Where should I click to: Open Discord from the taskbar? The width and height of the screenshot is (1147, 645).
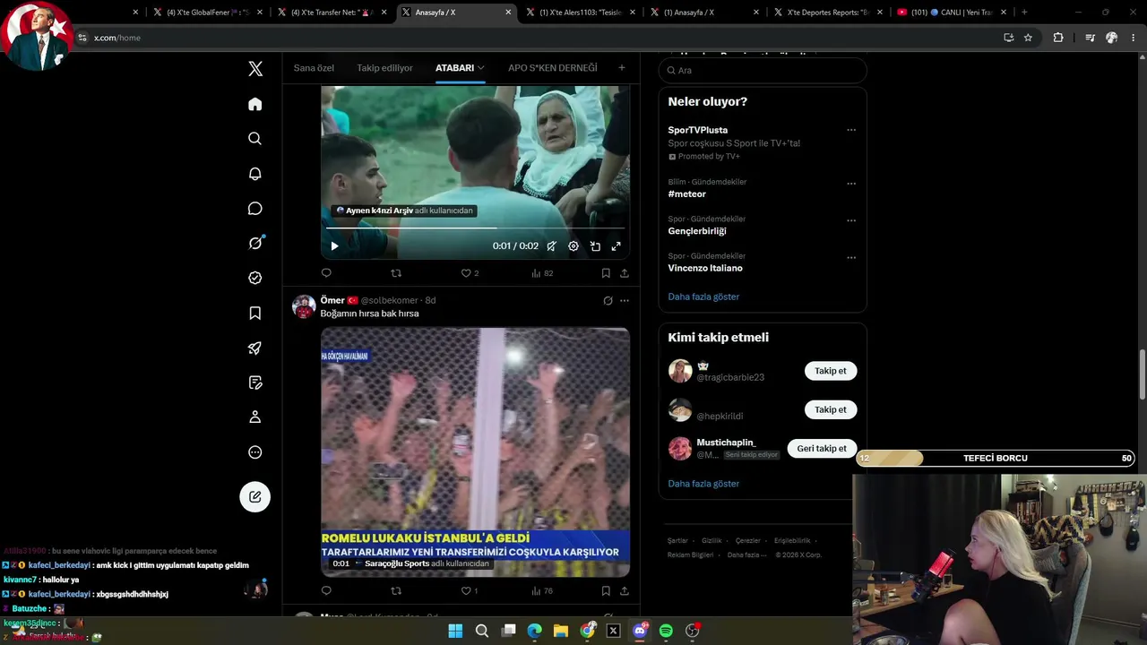640,631
